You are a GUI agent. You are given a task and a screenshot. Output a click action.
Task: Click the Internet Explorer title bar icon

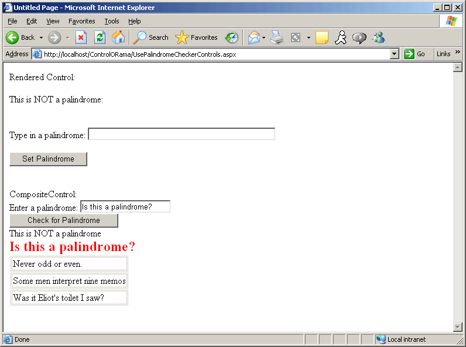(x=8, y=8)
